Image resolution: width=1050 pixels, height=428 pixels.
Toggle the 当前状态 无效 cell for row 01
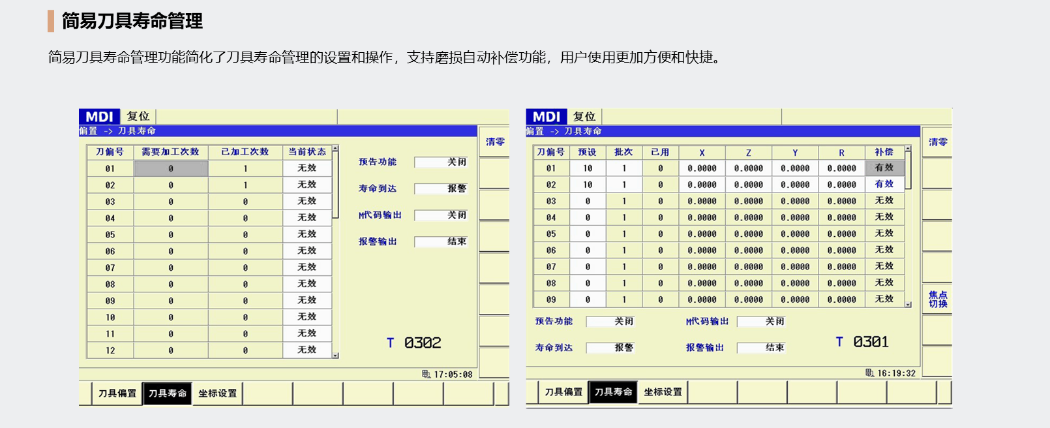coord(307,168)
